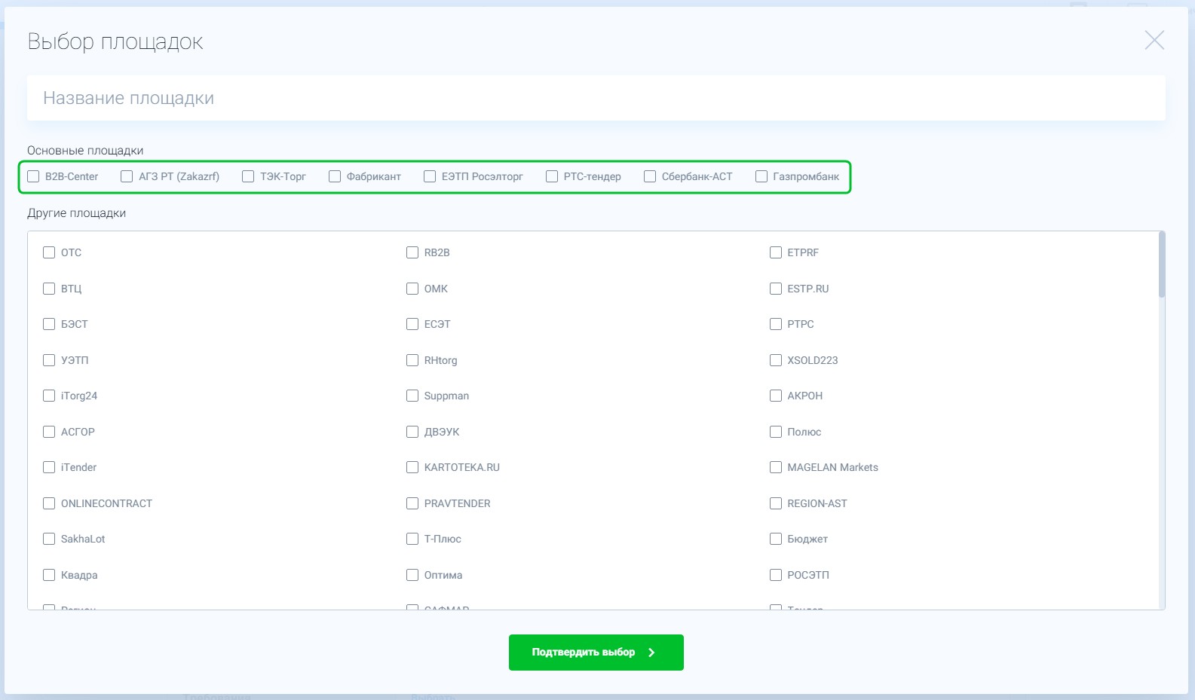Select the ТЭК-Торг platform checkbox
The height and width of the screenshot is (700, 1195).
[248, 176]
